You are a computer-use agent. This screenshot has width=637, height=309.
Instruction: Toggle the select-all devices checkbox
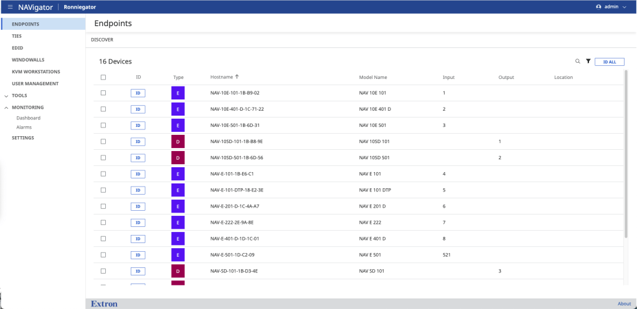103,77
